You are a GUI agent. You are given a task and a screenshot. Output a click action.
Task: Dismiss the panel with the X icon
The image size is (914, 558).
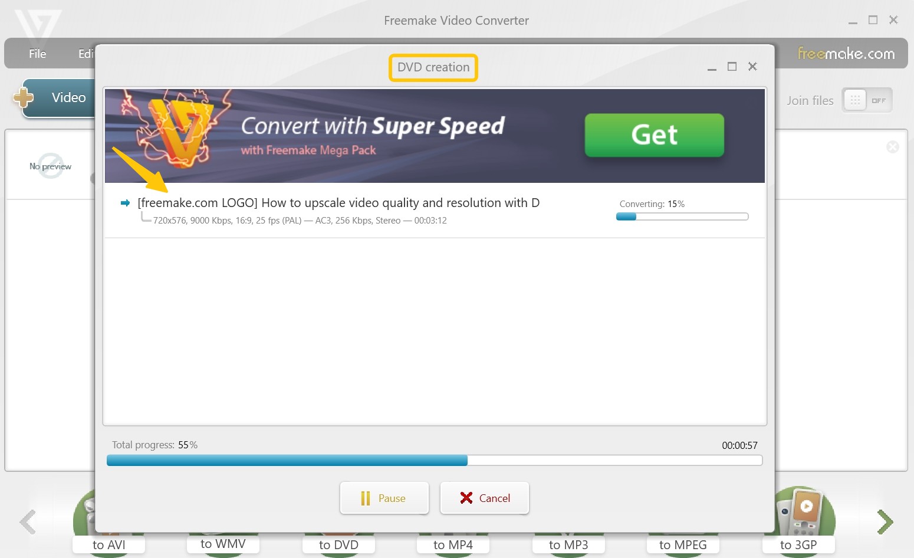point(752,66)
